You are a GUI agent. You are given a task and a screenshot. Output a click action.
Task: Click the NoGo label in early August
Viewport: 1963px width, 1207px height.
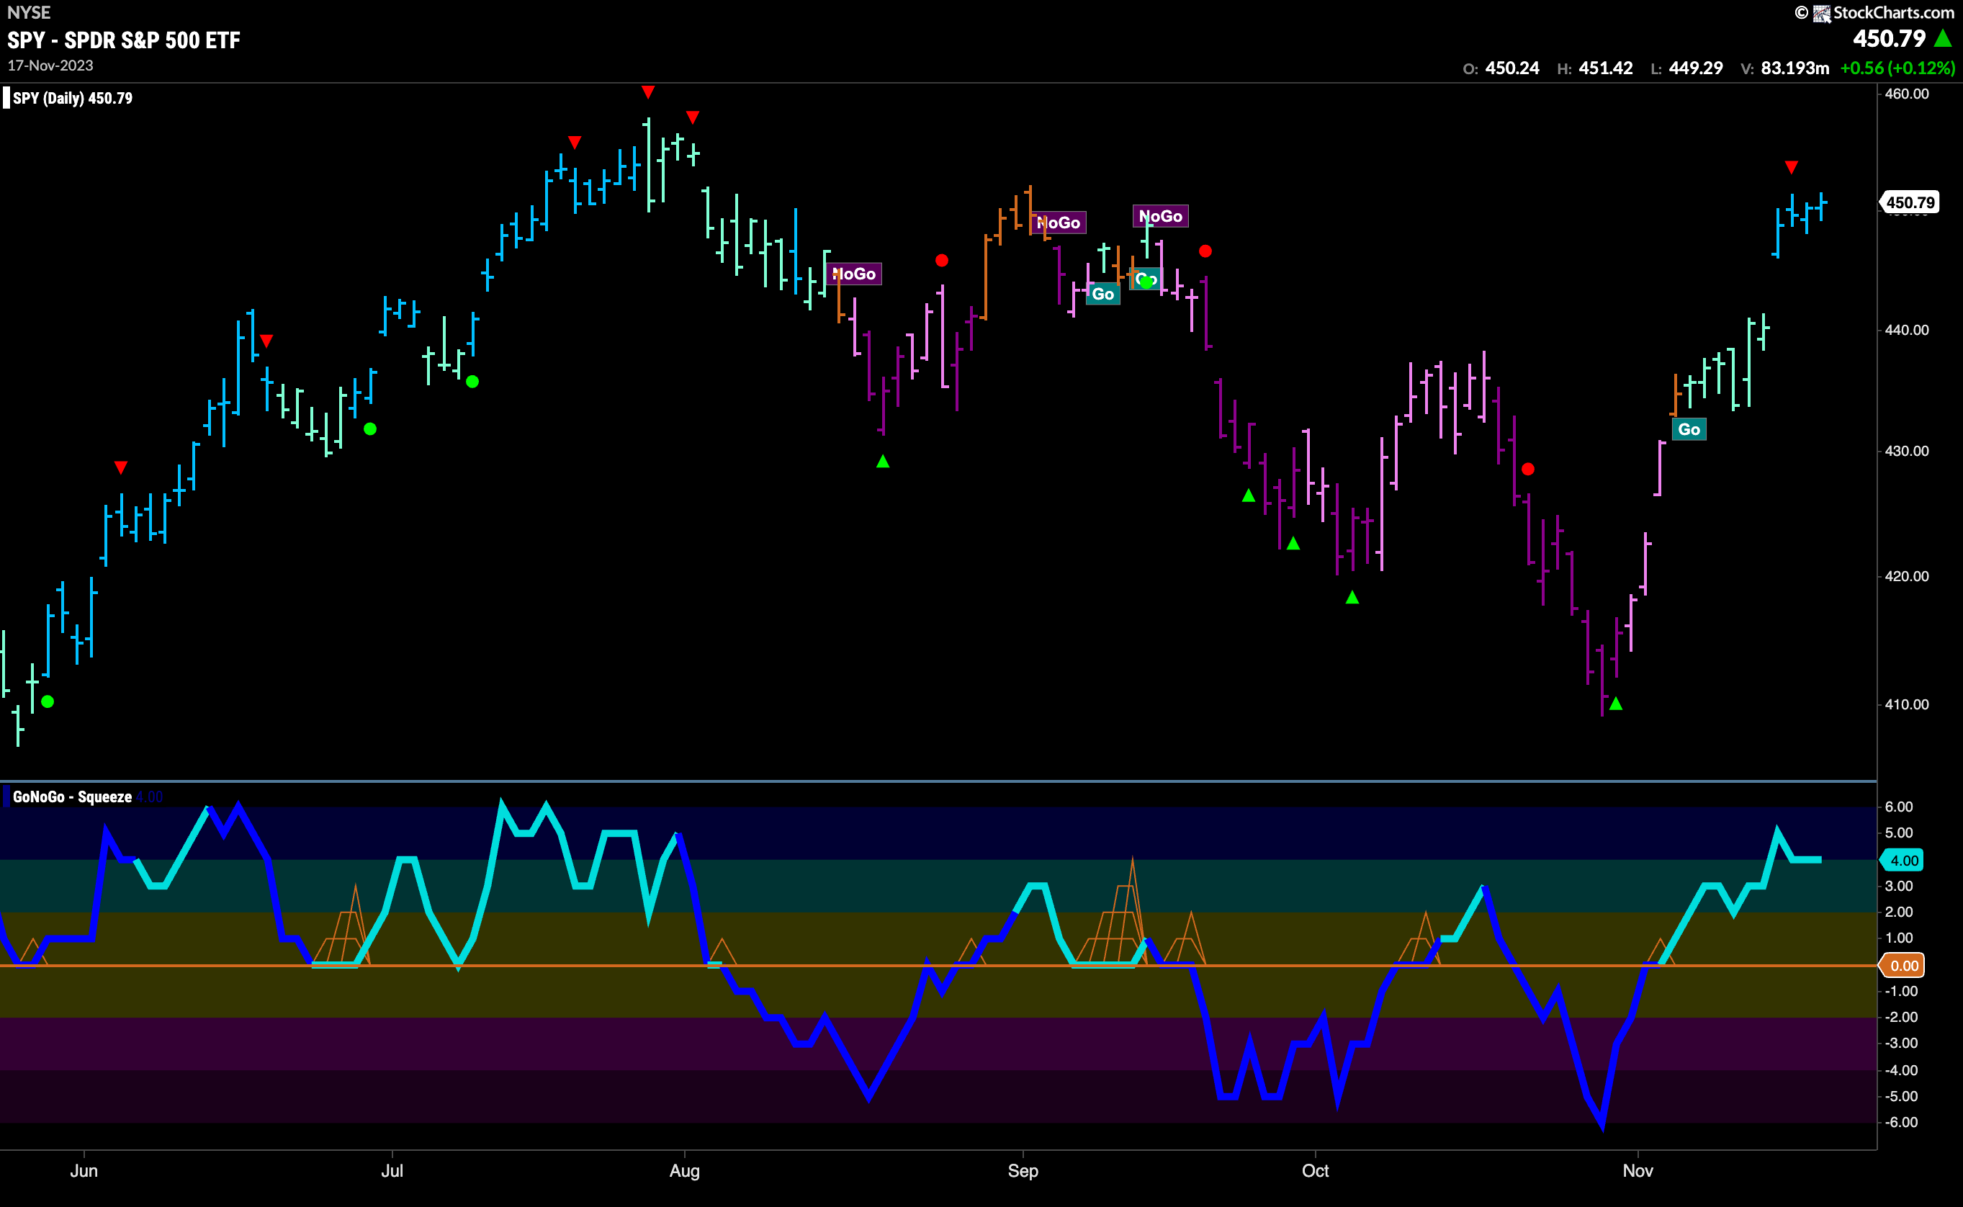click(855, 274)
